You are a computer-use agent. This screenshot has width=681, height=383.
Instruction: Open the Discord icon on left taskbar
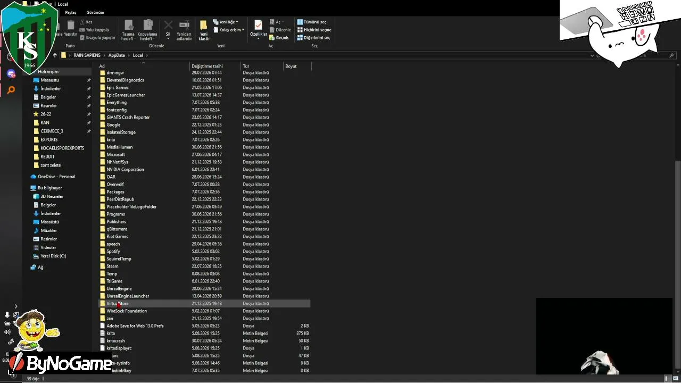click(x=11, y=74)
